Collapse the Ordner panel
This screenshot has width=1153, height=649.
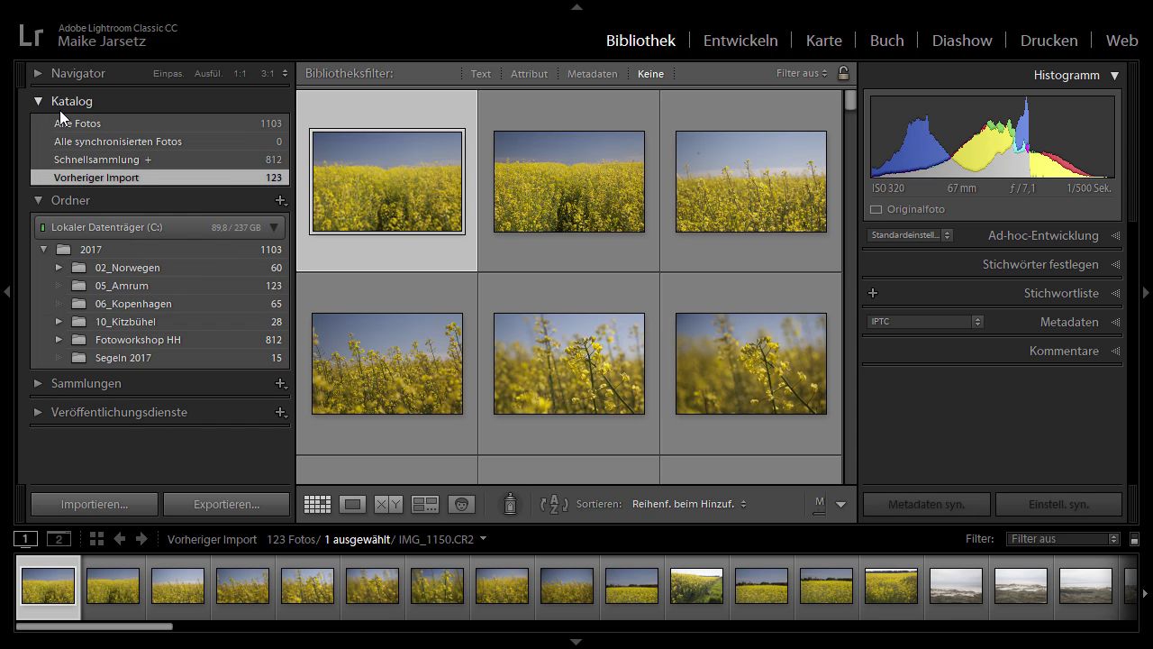[38, 200]
